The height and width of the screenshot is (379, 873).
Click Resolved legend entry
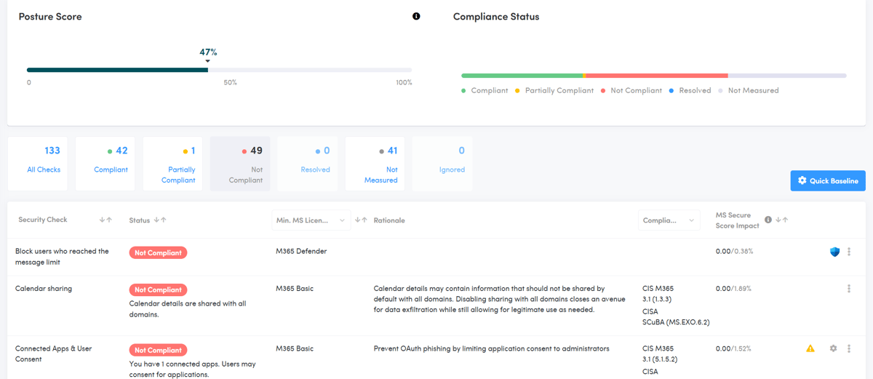click(x=690, y=90)
